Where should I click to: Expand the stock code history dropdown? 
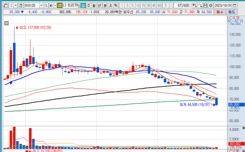click(41, 6)
